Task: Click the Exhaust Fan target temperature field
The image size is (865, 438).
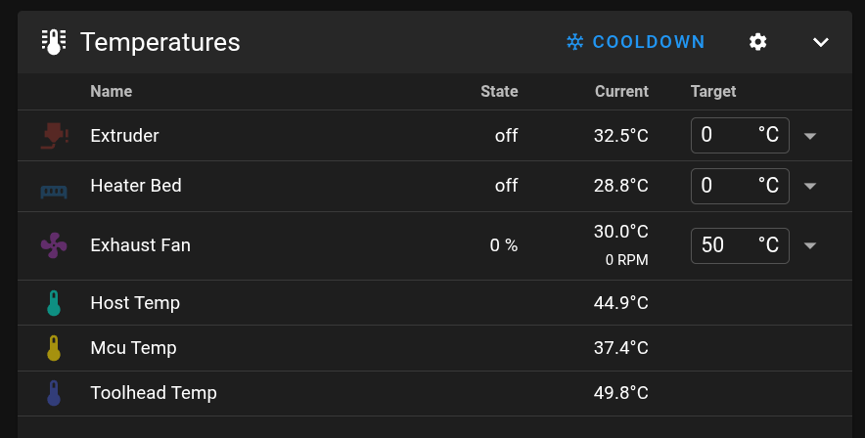Action: point(726,244)
